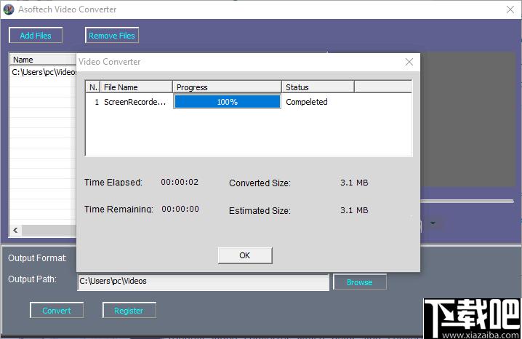Viewport: 522px width, 339px height.
Task: Open the dropdown arrow right of the dialog
Action: click(433, 223)
